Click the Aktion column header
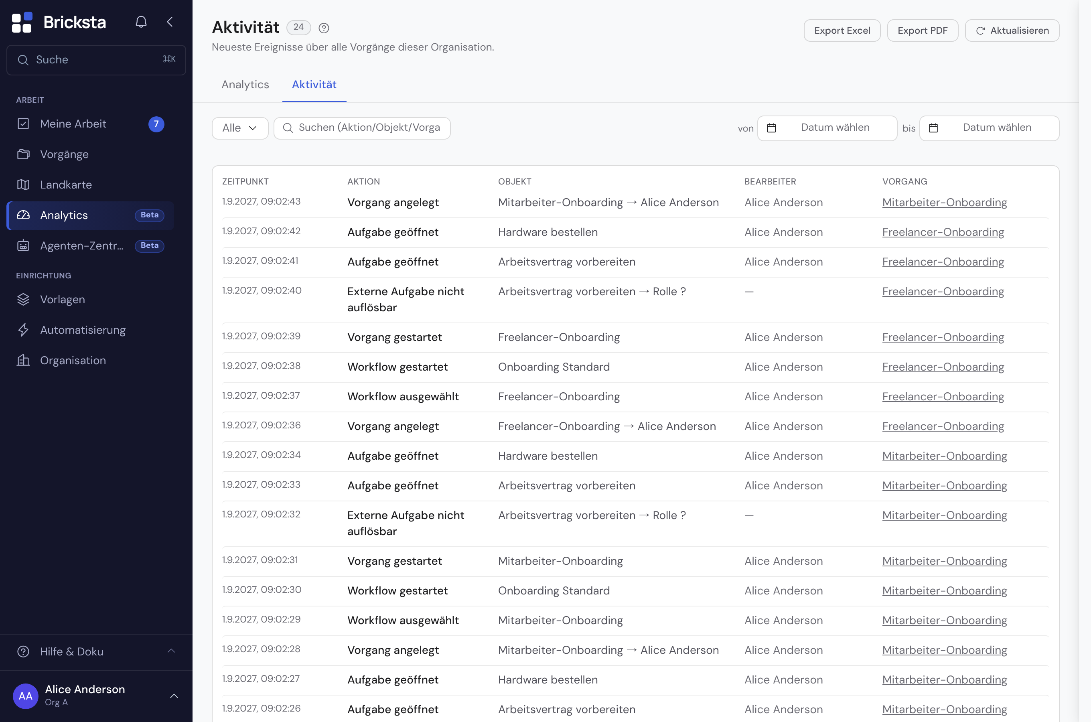The height and width of the screenshot is (722, 1091). 363,181
